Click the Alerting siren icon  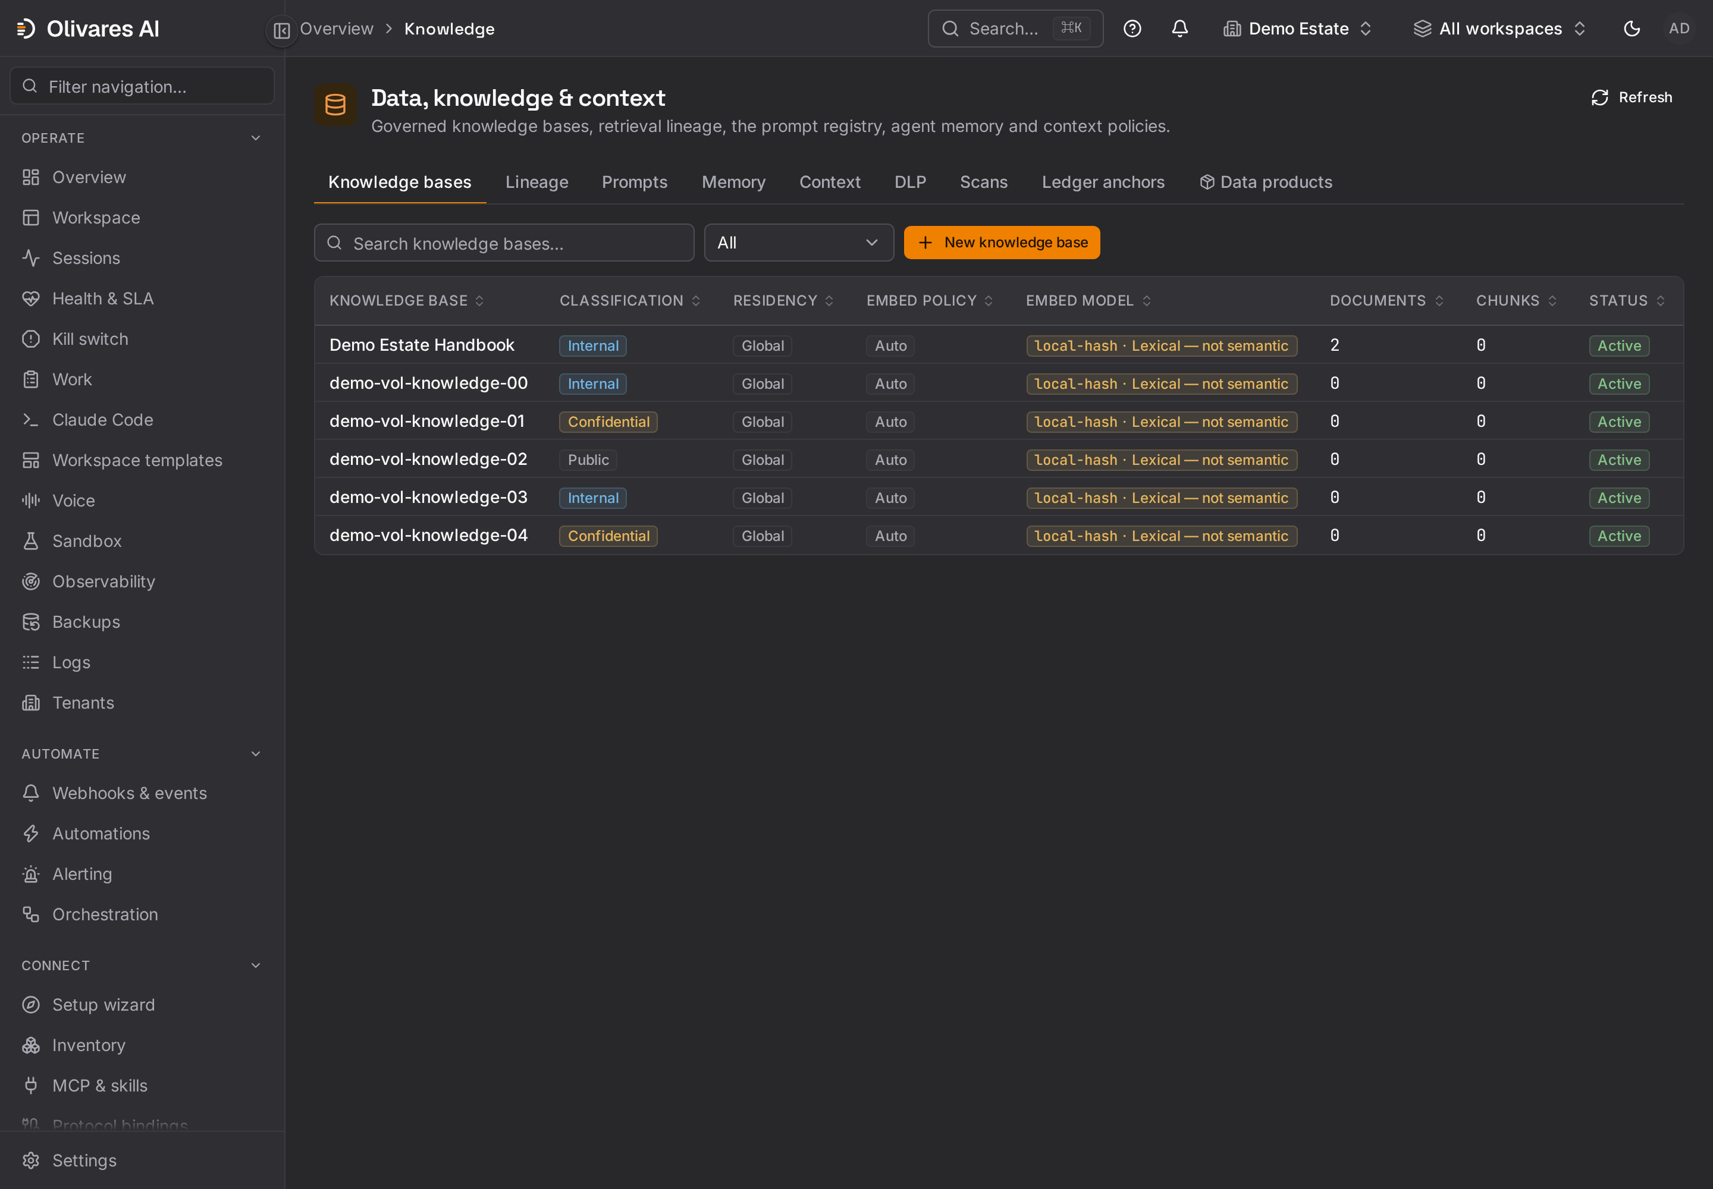tap(30, 874)
